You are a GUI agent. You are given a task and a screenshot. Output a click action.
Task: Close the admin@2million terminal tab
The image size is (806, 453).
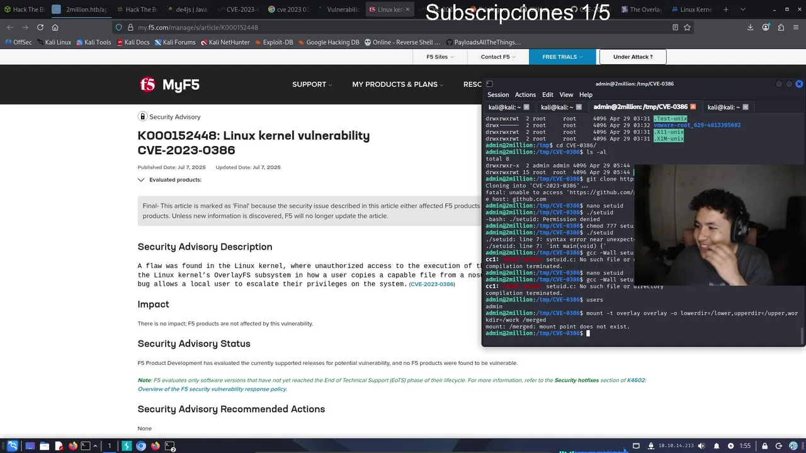coord(693,107)
